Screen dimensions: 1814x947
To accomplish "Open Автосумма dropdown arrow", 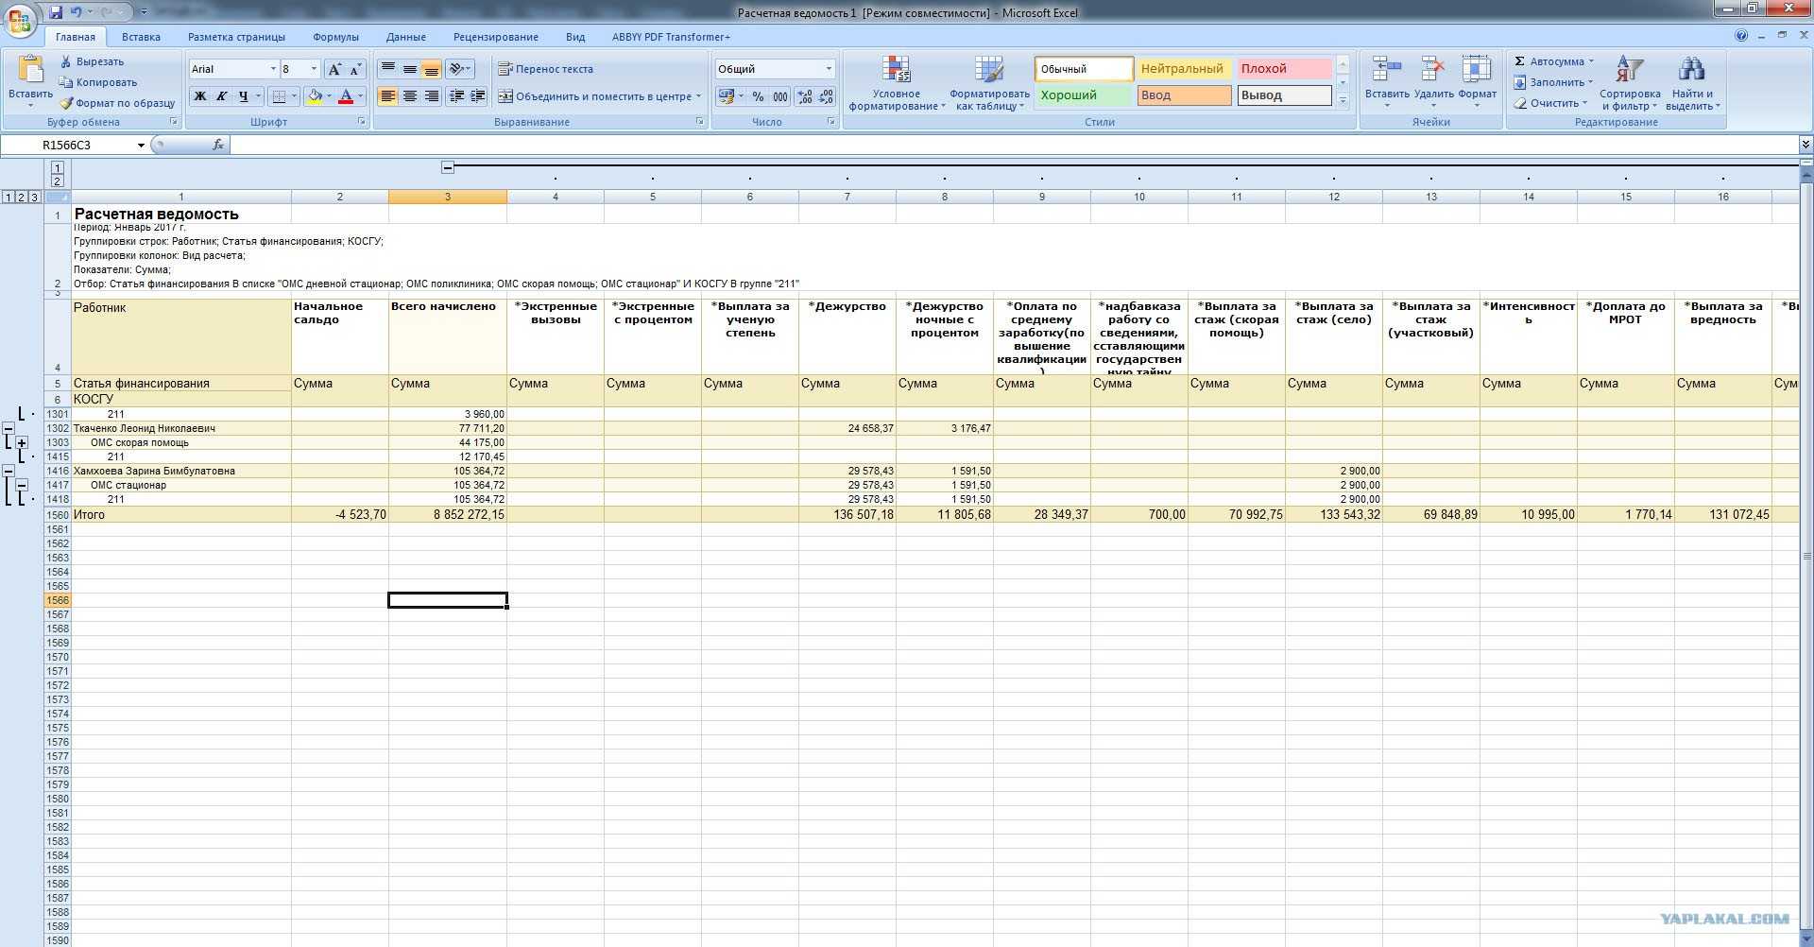I will pyautogui.click(x=1590, y=61).
